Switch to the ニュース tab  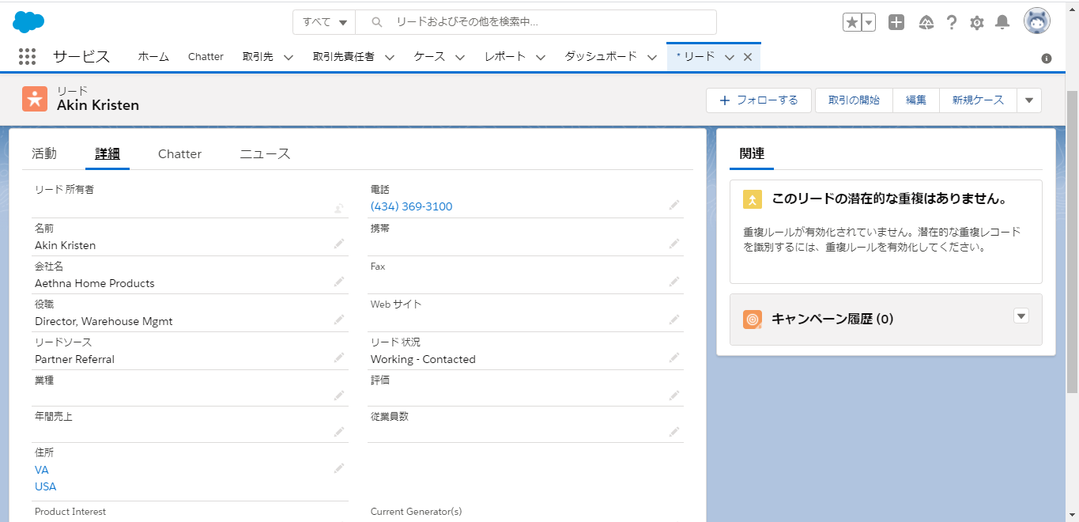(x=266, y=153)
